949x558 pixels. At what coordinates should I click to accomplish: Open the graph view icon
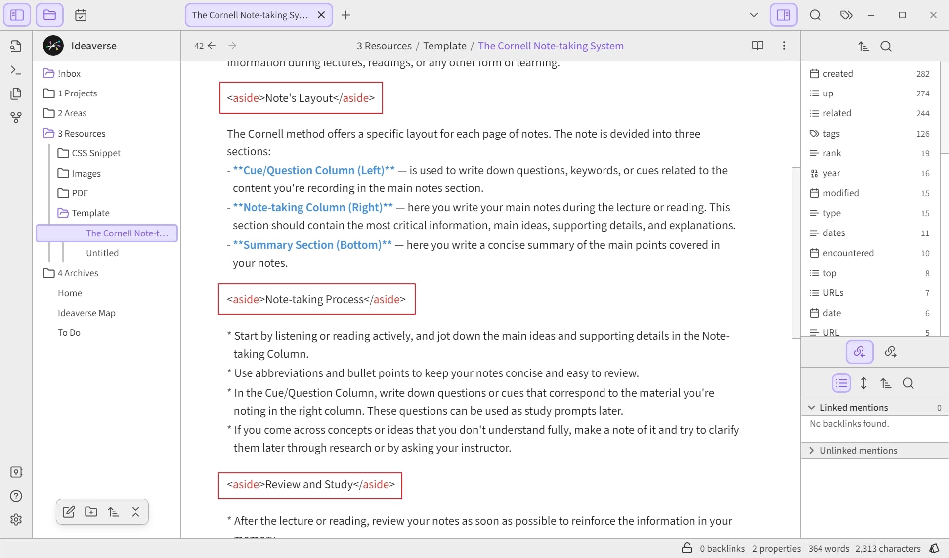pyautogui.click(x=16, y=117)
